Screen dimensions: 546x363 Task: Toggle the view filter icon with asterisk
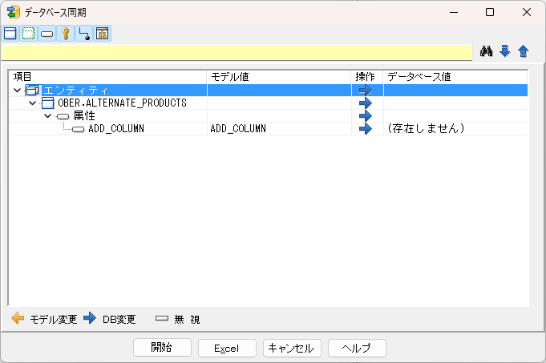[102, 34]
